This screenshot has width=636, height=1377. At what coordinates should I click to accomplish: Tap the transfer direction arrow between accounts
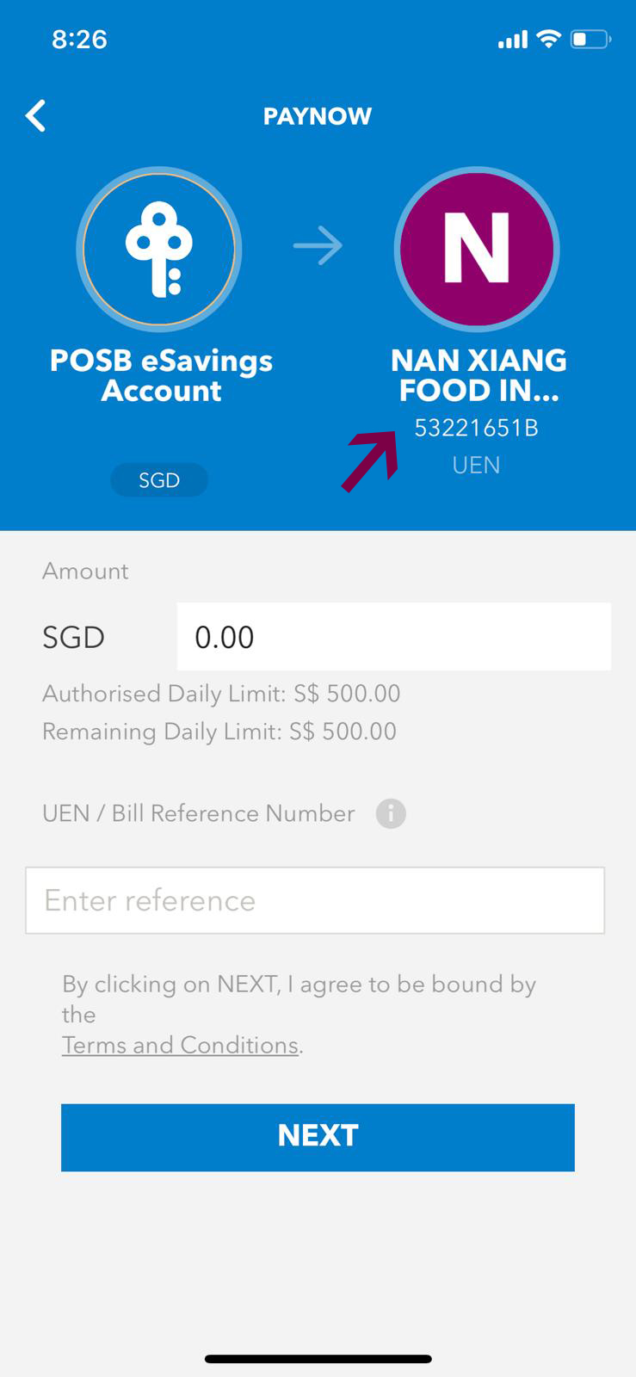318,246
